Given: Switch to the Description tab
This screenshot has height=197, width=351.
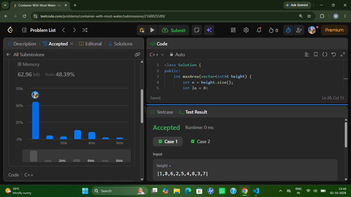Looking at the screenshot, I should click(22, 44).
